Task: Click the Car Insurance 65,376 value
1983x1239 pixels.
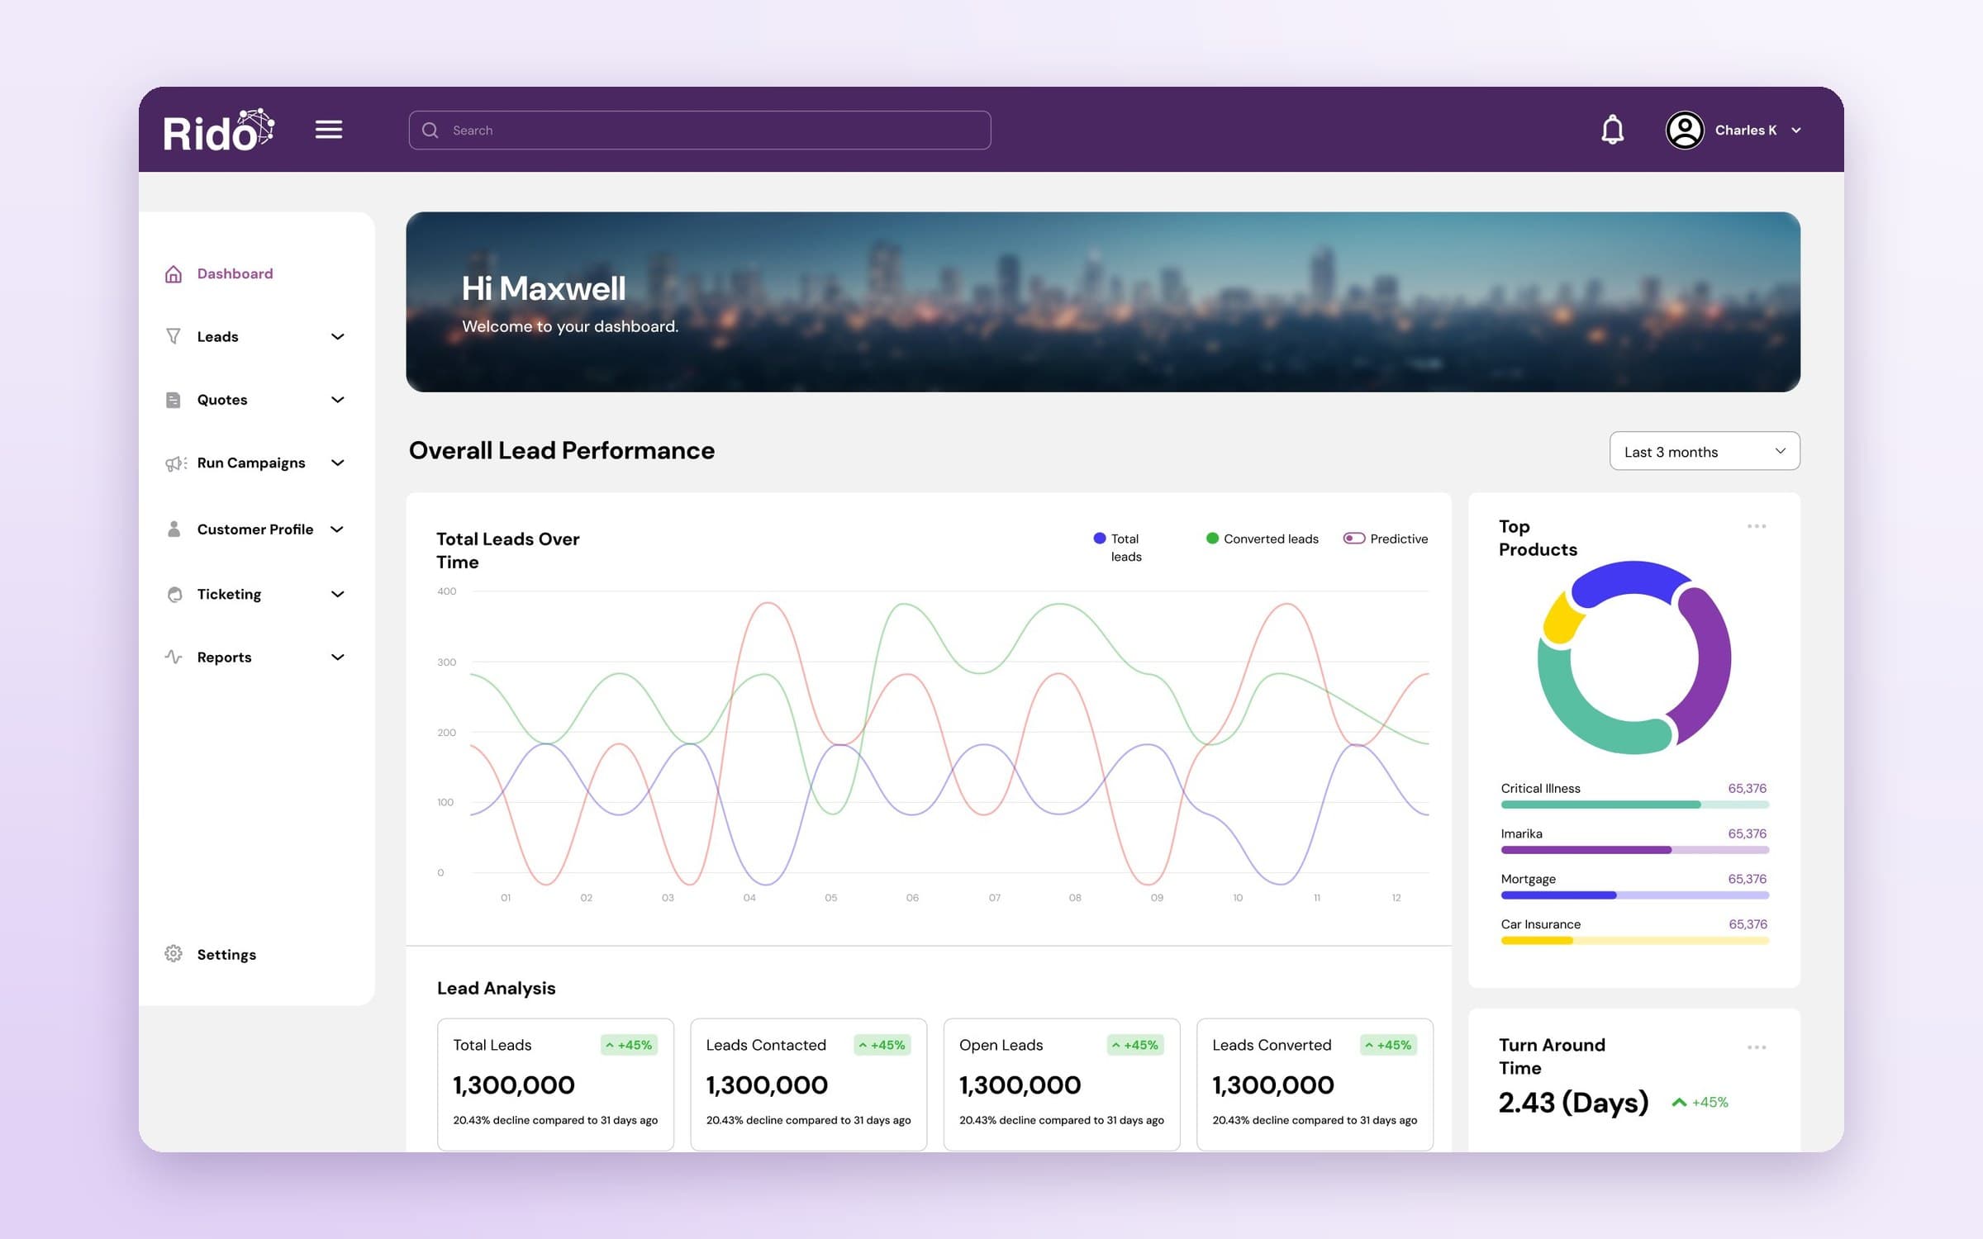Action: (1748, 924)
